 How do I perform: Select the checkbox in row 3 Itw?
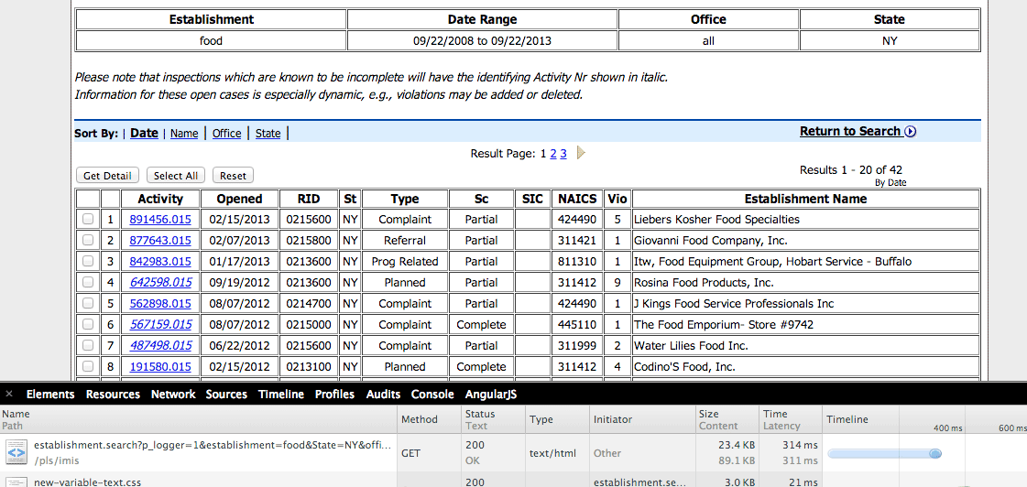click(88, 261)
